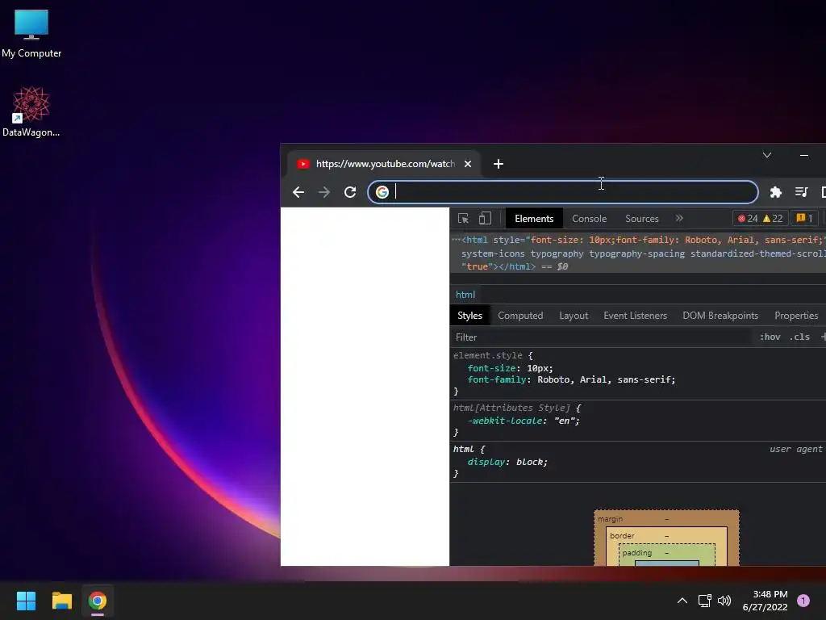
Task: Open the DataWagon desktop shortcut
Action: pos(31,111)
